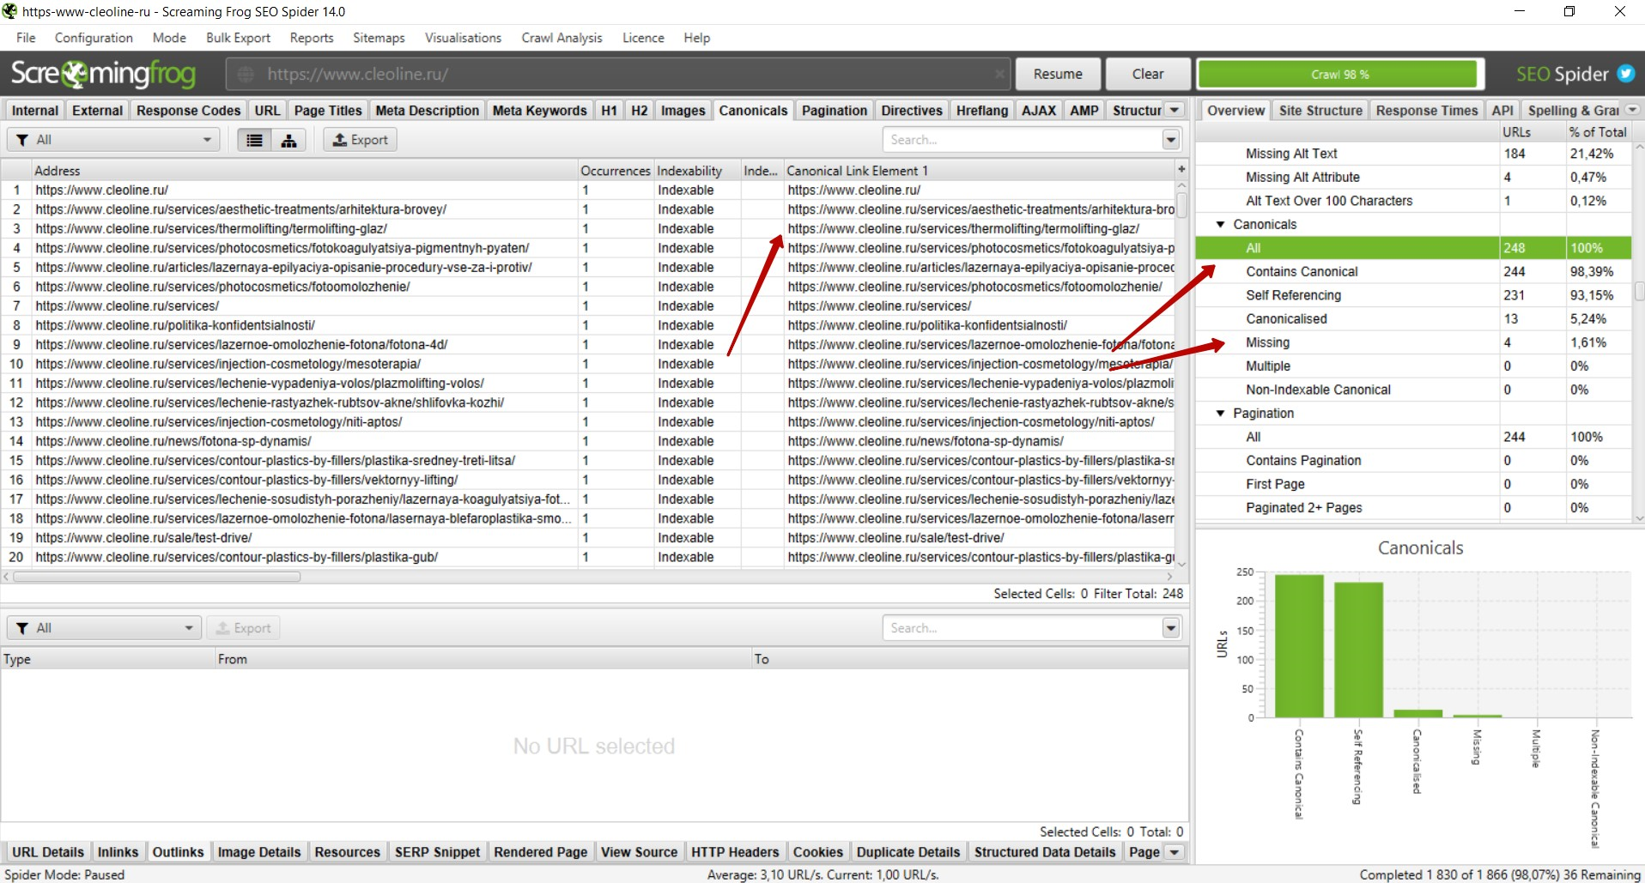
Task: Switch to tree view mode icon
Action: point(288,140)
